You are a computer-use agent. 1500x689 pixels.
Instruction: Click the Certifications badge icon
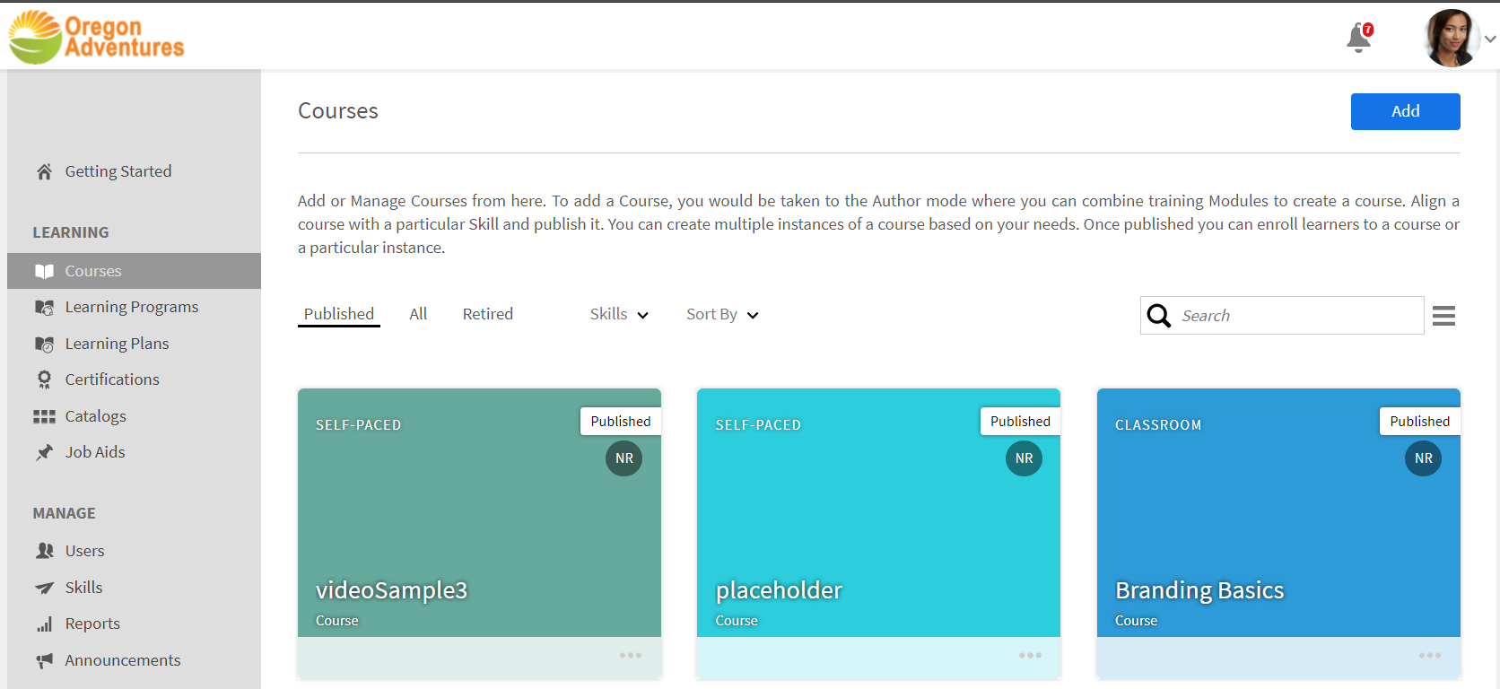coord(44,379)
